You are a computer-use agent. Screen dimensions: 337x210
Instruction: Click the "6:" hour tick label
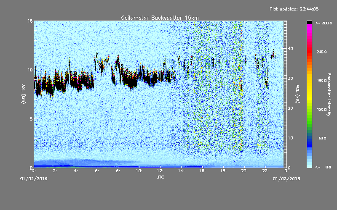[97, 171]
